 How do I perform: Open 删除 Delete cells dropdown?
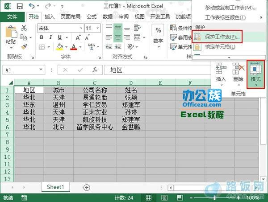point(238,74)
